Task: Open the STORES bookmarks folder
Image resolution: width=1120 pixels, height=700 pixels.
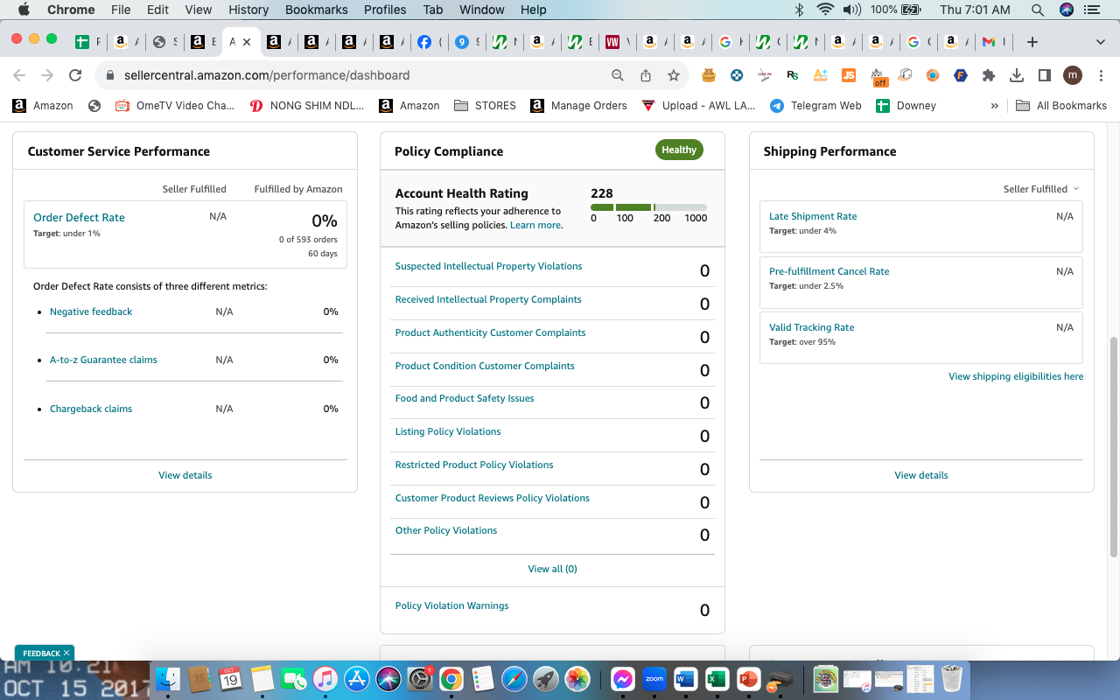Action: tap(486, 106)
